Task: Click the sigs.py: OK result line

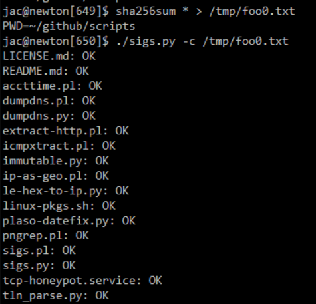Action: [x=39, y=266]
